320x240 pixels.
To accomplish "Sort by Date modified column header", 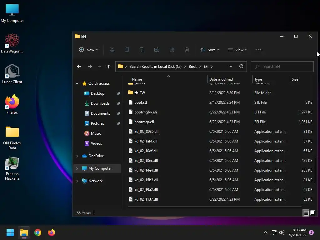I will pos(221,79).
